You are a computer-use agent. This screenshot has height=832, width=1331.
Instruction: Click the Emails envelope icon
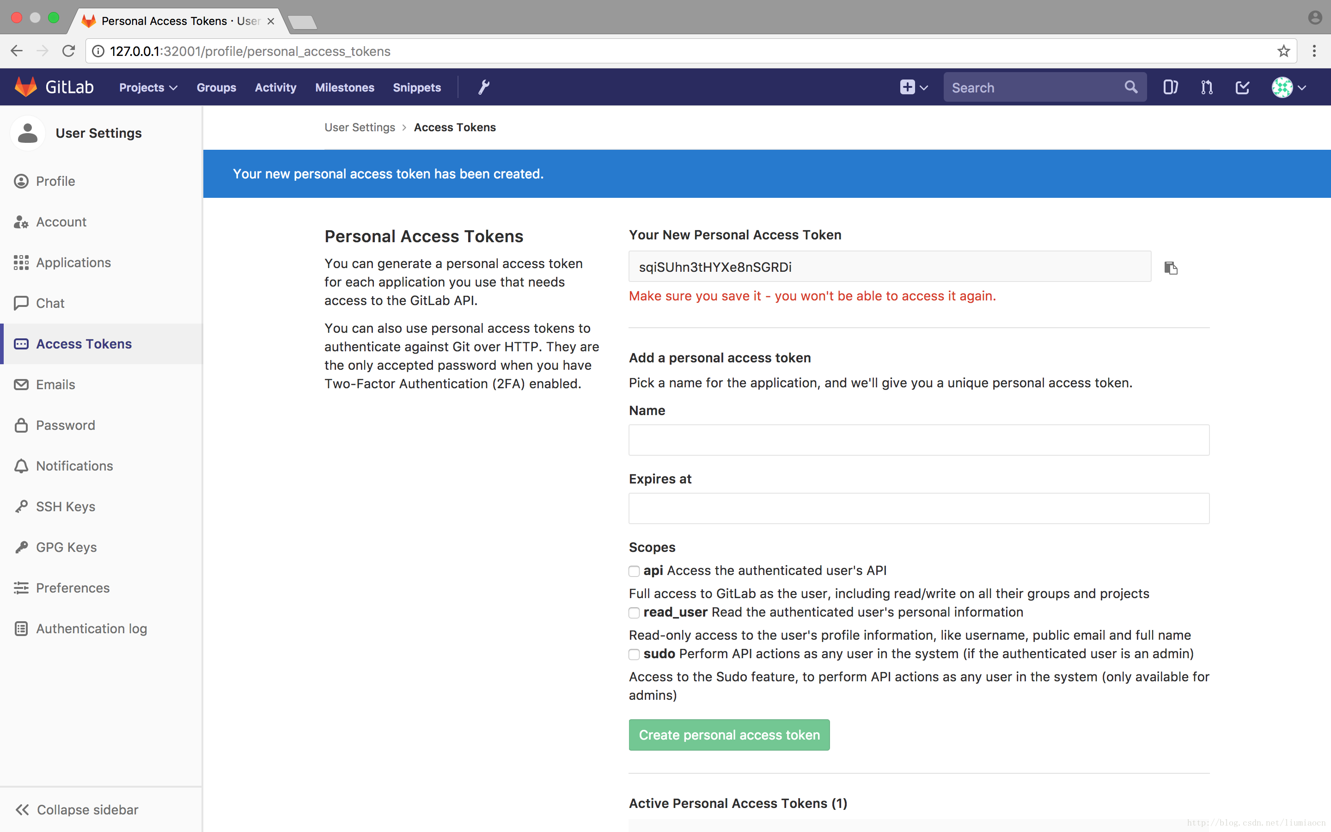21,385
